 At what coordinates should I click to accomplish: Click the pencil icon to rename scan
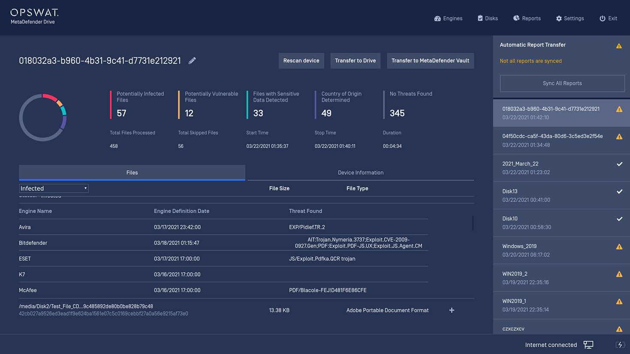(192, 61)
